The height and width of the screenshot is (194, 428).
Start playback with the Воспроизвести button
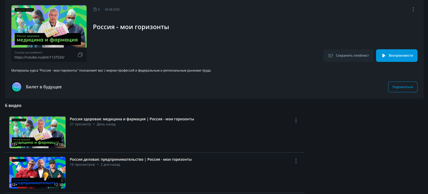pos(397,56)
